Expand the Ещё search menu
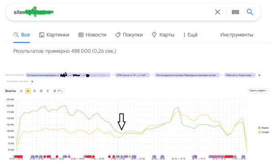This screenshot has height=168, width=274. 190,35
